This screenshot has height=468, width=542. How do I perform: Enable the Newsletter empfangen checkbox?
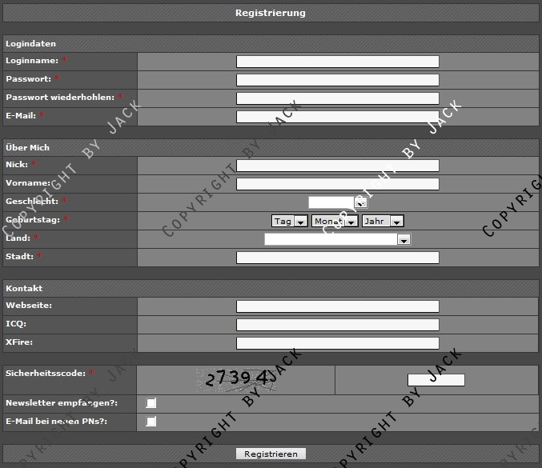tap(151, 403)
